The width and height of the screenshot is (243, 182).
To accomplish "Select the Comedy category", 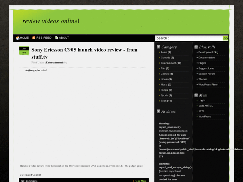I will 165,58.
